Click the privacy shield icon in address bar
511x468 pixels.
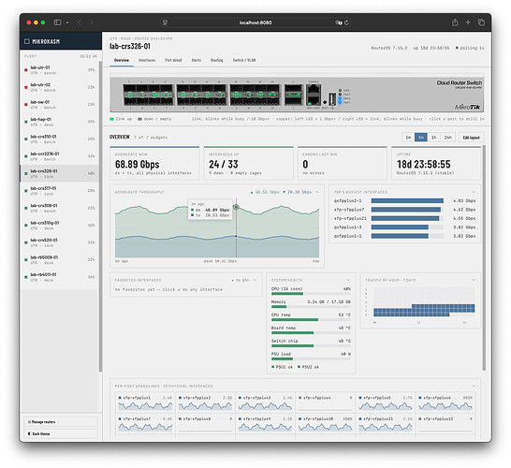coord(165,22)
